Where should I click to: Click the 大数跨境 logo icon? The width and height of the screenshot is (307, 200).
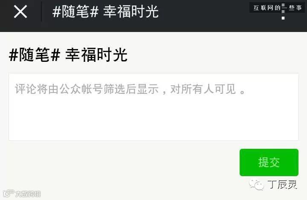pos(9,193)
